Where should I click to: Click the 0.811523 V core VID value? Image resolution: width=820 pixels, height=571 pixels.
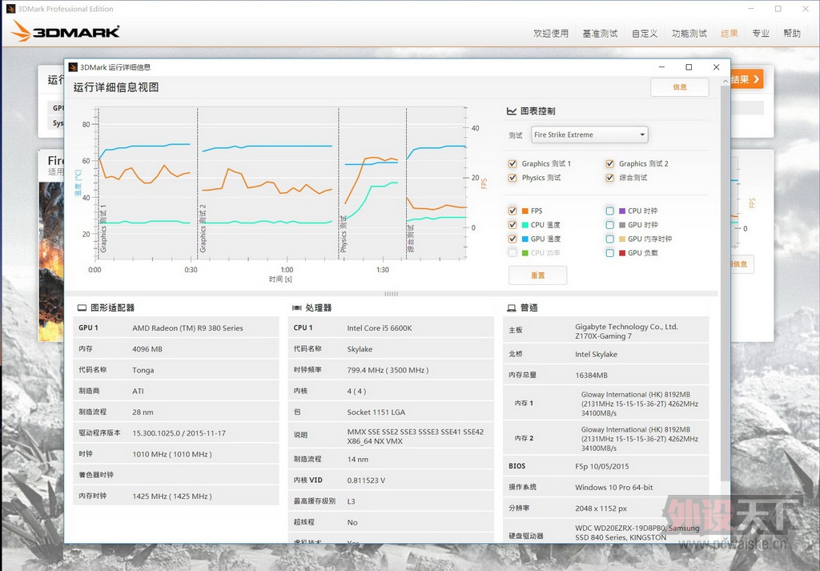(366, 480)
